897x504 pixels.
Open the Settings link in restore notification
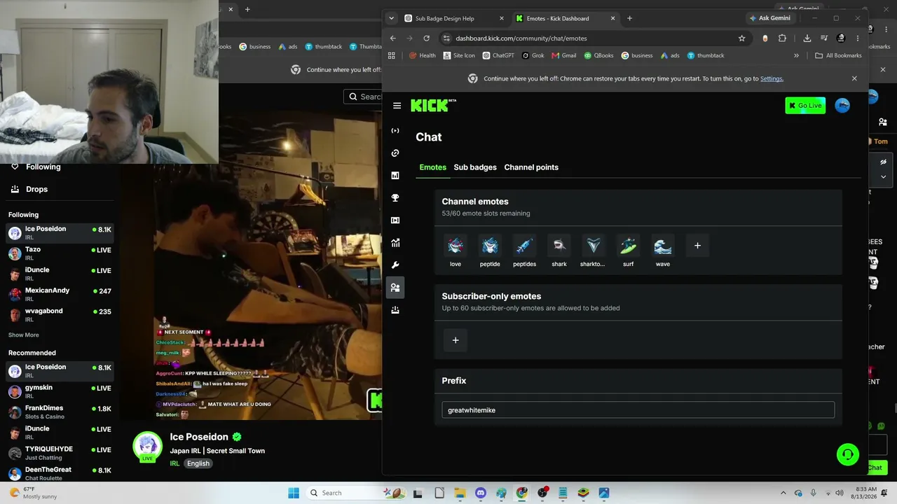click(x=772, y=78)
